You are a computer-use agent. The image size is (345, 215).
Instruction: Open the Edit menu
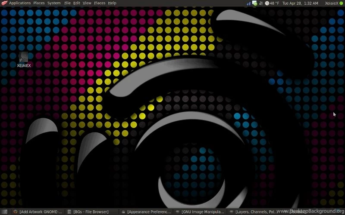[x=77, y=3]
